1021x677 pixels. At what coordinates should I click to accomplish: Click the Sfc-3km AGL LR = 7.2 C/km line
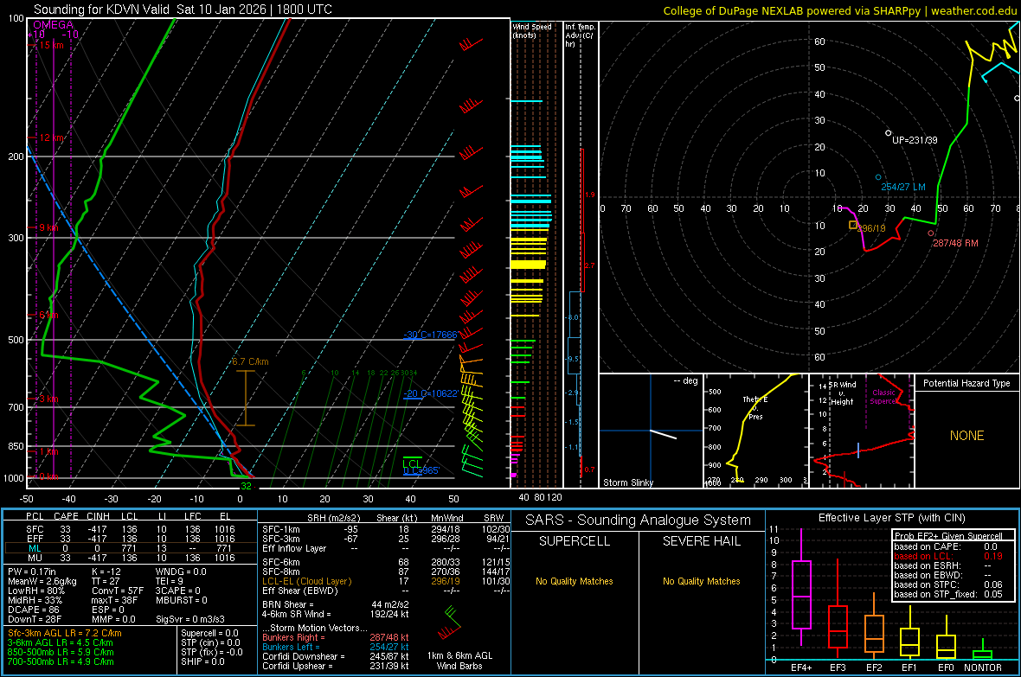pos(65,633)
